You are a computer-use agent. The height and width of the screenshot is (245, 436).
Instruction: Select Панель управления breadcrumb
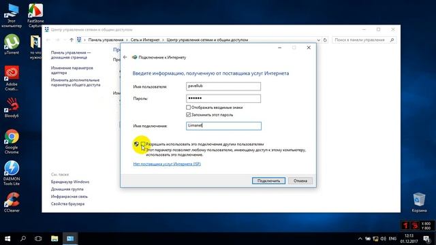point(106,40)
